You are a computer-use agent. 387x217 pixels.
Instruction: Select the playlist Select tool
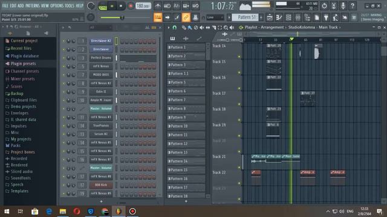[220, 28]
